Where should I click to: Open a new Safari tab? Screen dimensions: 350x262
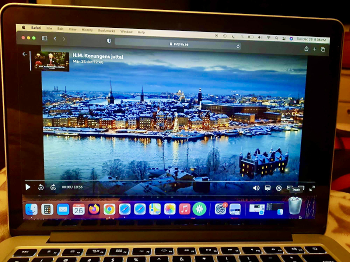tap(314, 49)
